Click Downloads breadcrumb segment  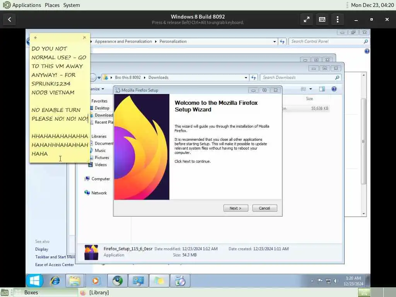point(158,77)
